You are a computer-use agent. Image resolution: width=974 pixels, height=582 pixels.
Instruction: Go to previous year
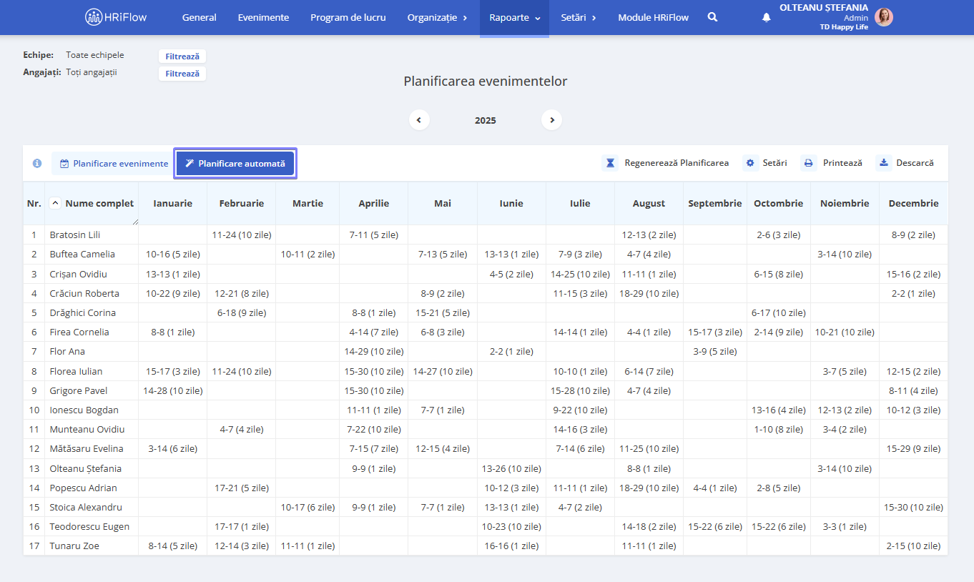419,120
